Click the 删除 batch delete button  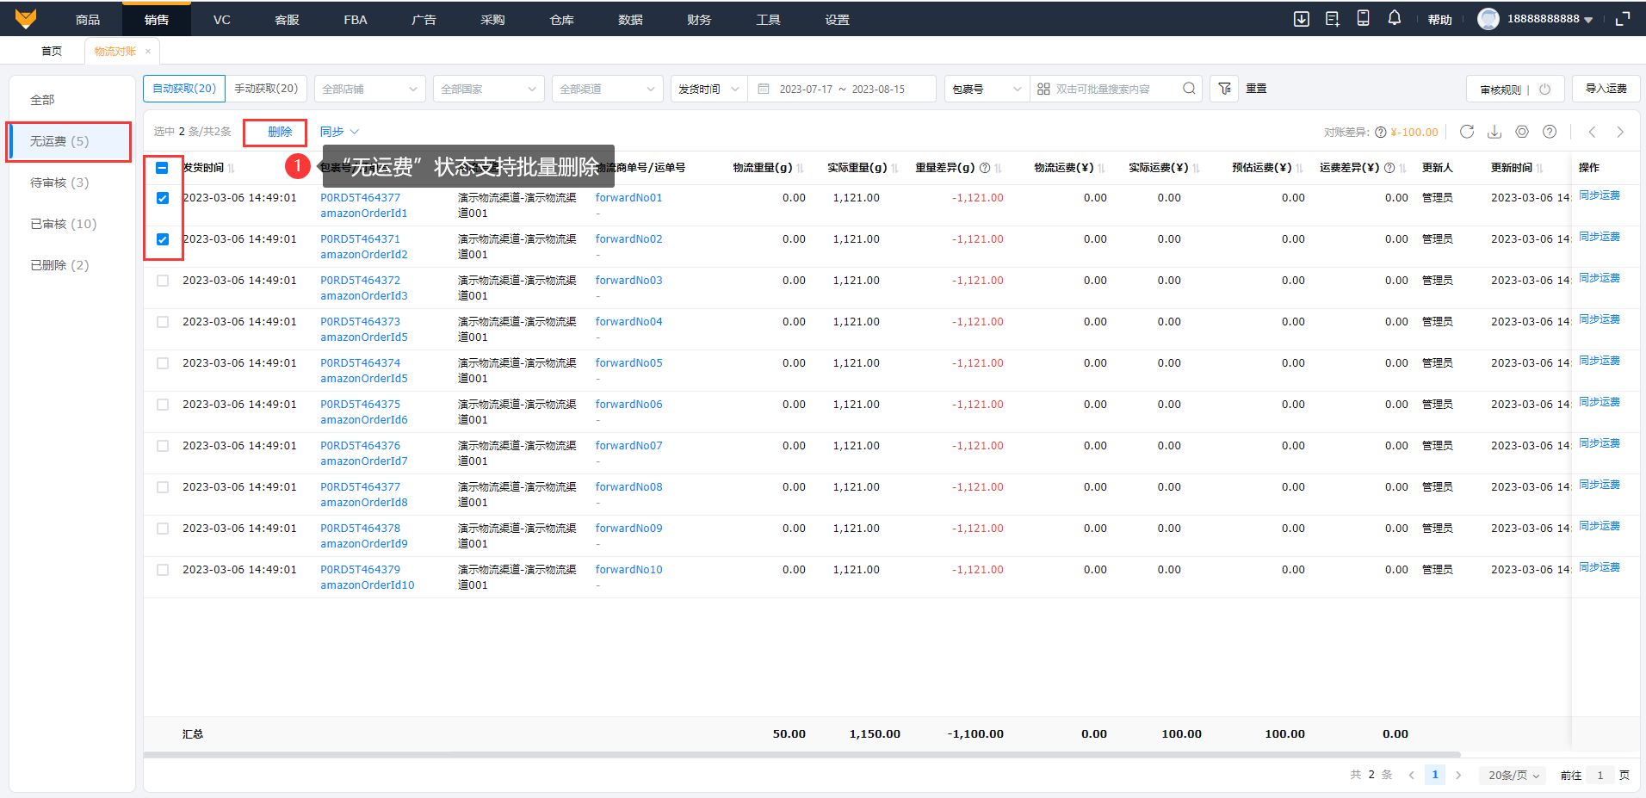[x=280, y=132]
